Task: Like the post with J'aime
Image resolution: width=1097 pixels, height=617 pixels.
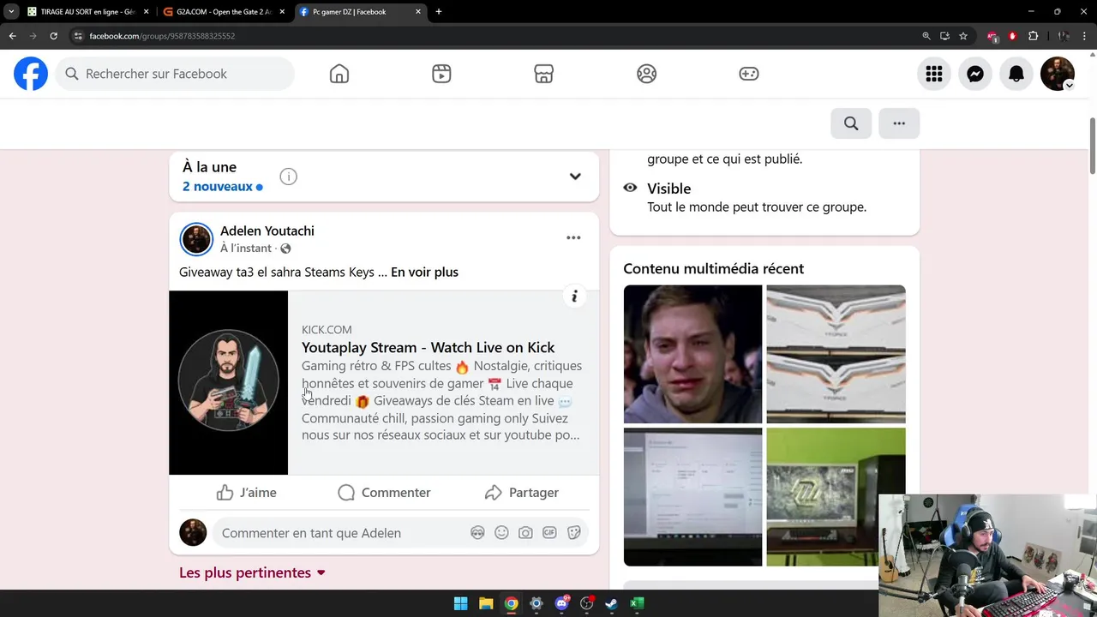Action: click(x=247, y=493)
